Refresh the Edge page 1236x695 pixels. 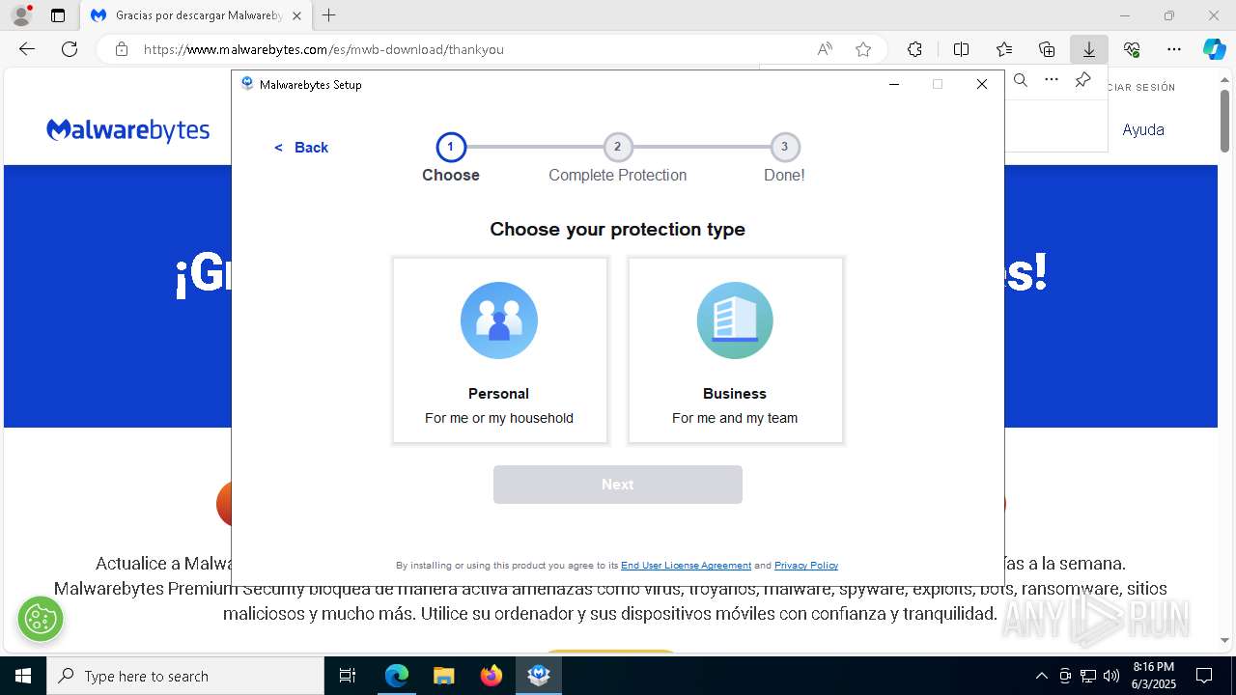pyautogui.click(x=70, y=49)
